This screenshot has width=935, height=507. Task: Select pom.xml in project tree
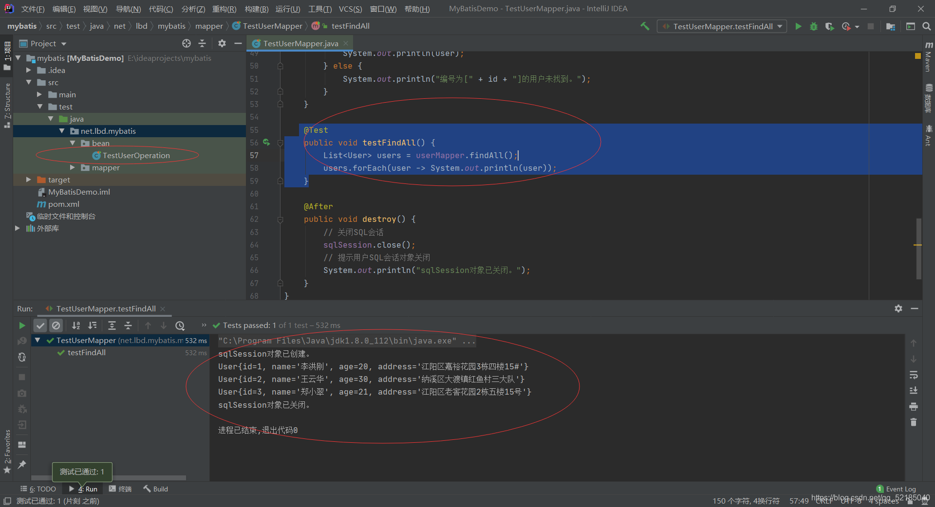pyautogui.click(x=58, y=204)
